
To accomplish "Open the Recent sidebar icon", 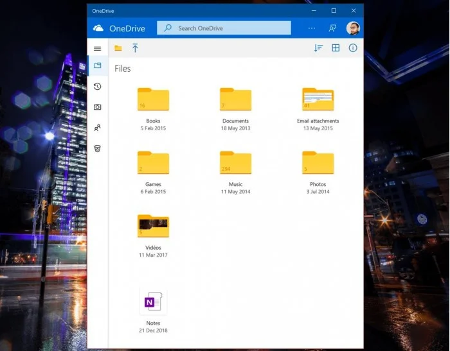I will pyautogui.click(x=98, y=86).
